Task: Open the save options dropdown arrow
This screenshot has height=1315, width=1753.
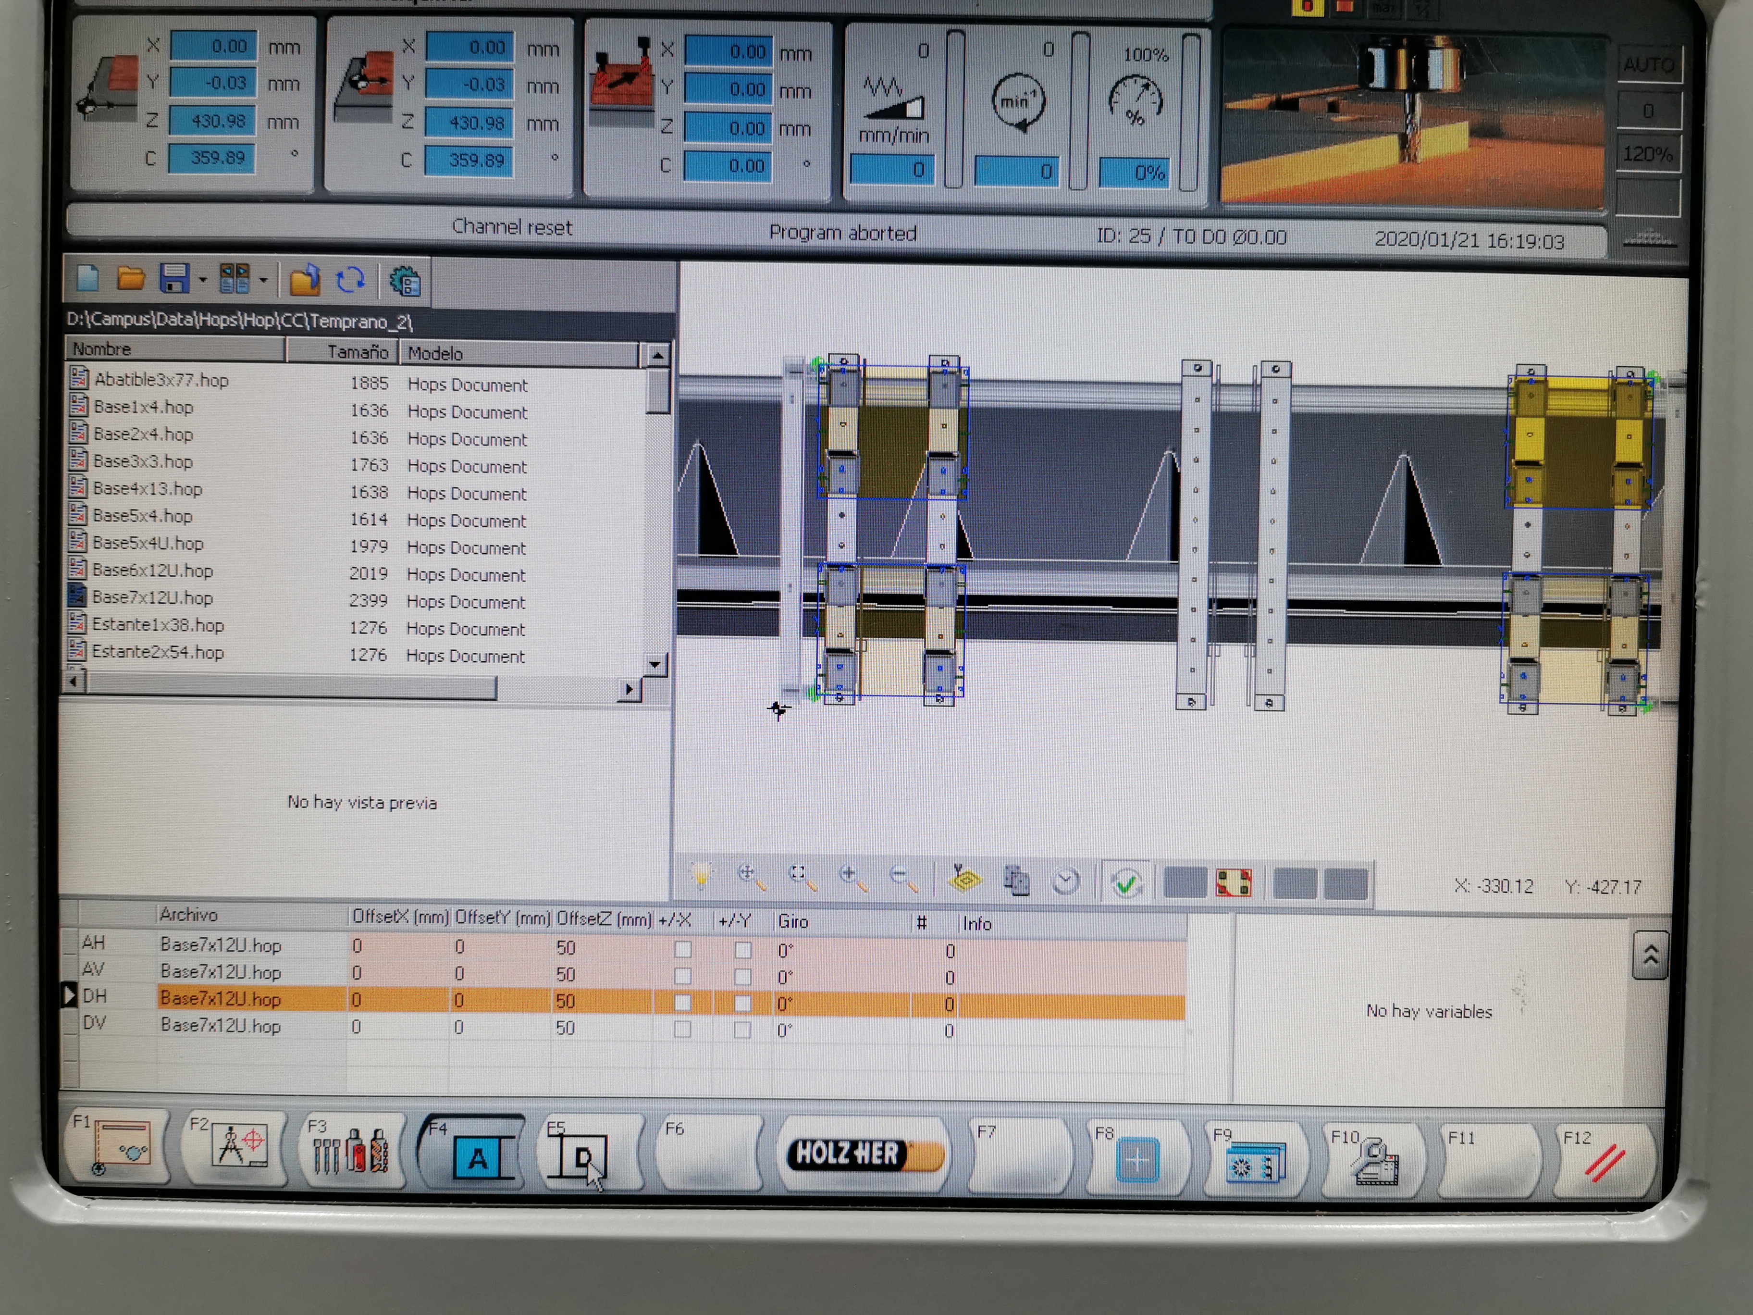Action: [202, 280]
